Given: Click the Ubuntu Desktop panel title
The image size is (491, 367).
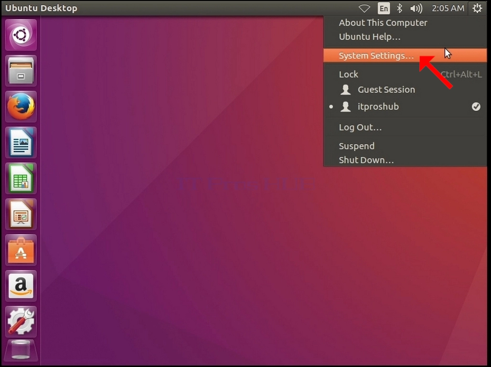Looking at the screenshot, I should 41,8.
